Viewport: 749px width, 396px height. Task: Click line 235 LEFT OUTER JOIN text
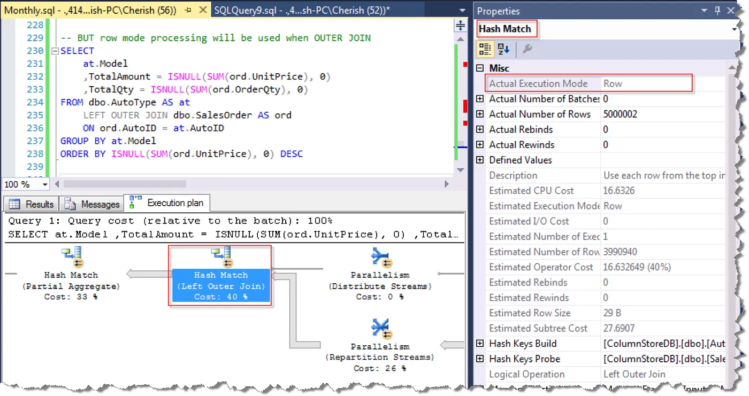126,115
